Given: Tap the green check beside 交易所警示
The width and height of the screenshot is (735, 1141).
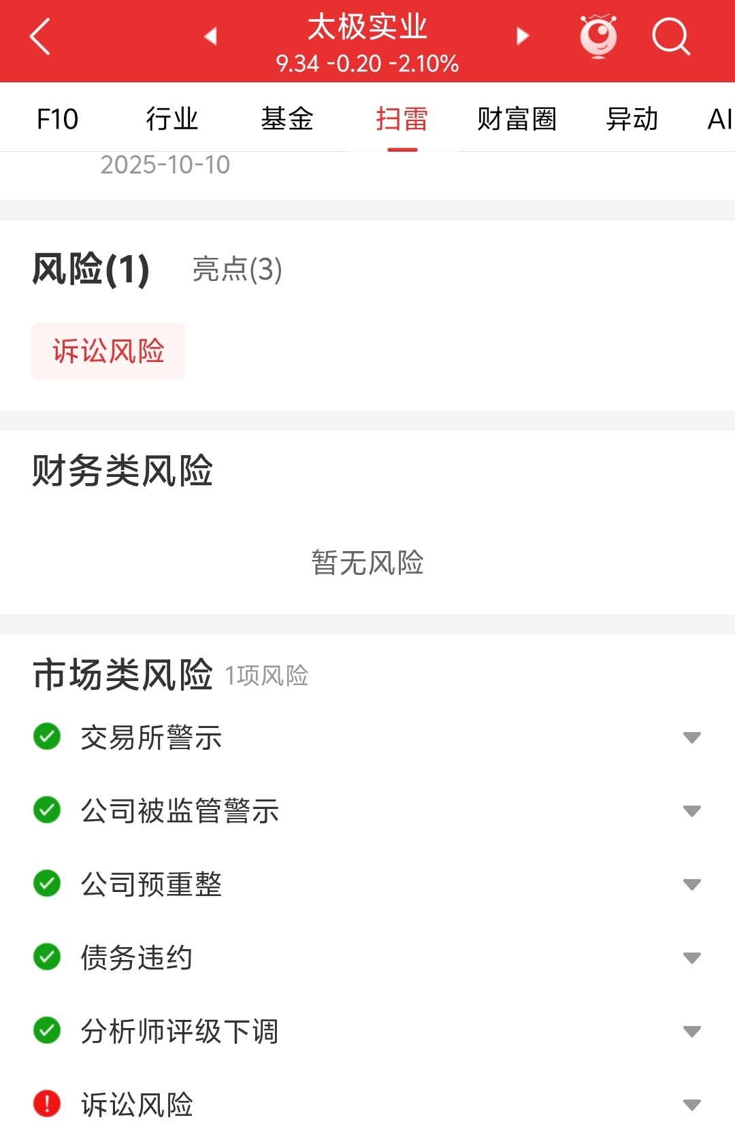Looking at the screenshot, I should click(x=47, y=737).
